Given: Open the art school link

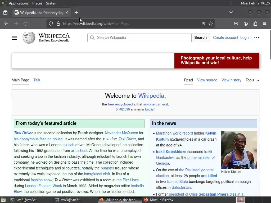Looking at the screenshot, I should [x=79, y=151].
